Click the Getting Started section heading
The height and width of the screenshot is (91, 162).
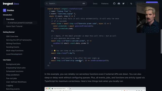point(9,32)
